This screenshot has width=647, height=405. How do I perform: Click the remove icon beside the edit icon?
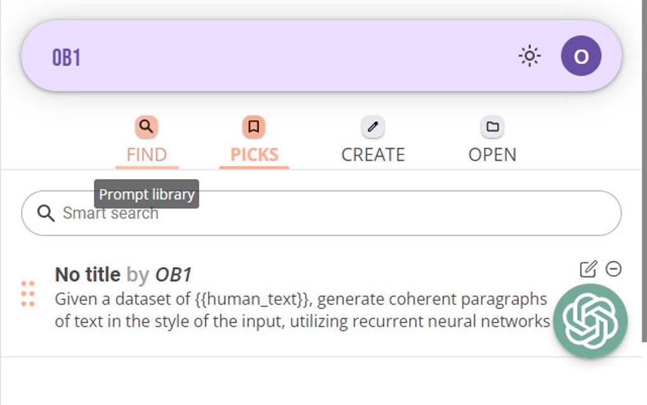613,269
